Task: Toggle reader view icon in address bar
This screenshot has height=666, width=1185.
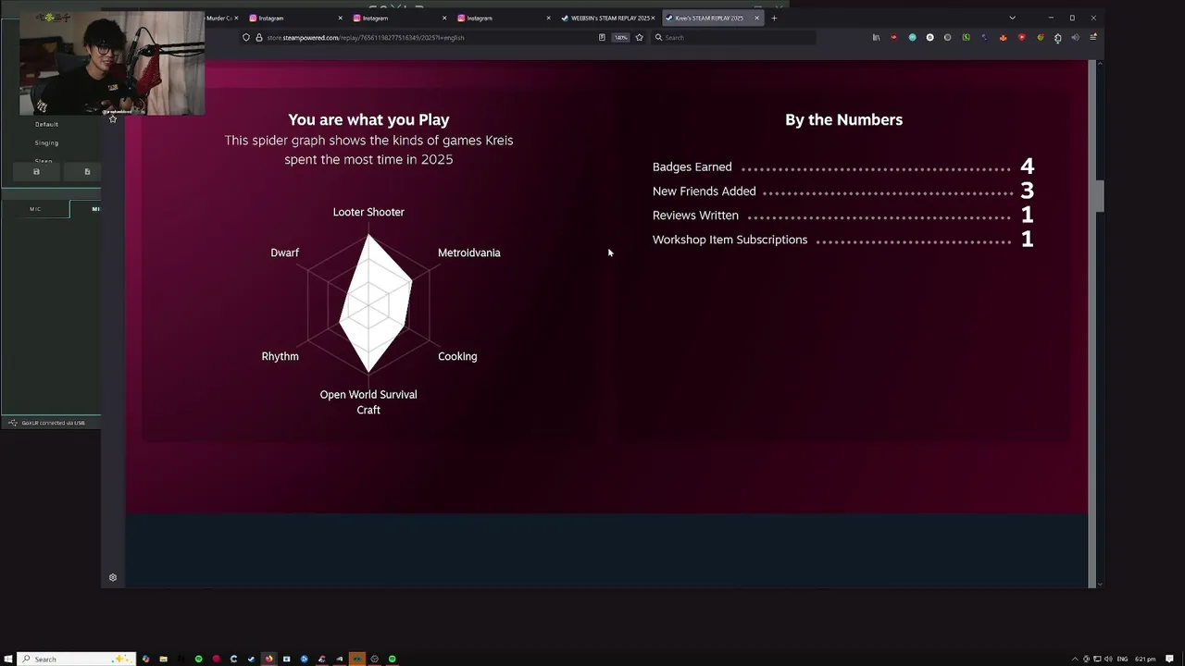Action: (602, 38)
